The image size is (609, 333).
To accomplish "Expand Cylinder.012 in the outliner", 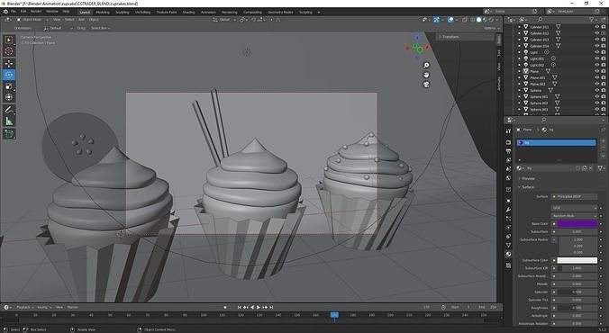I will [x=519, y=33].
